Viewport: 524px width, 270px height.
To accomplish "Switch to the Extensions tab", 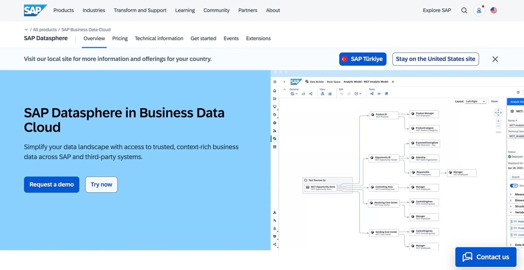I will [x=258, y=38].
